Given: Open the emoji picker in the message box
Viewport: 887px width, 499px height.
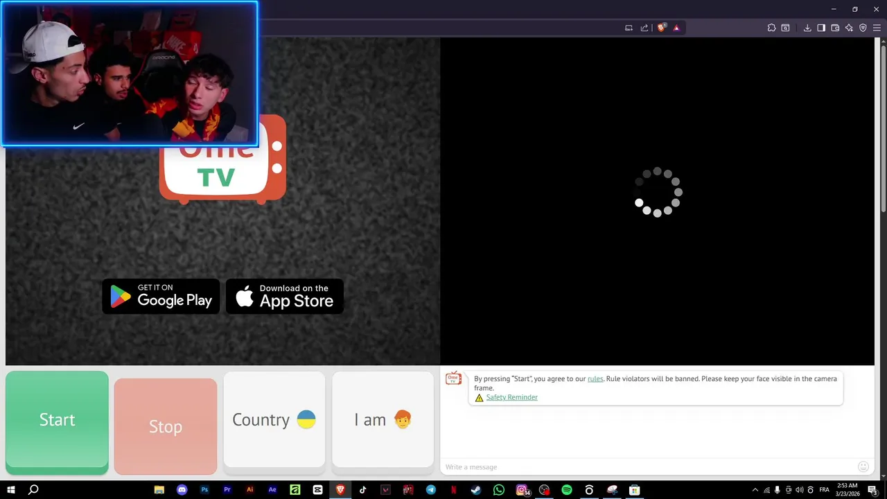Looking at the screenshot, I should (863, 466).
